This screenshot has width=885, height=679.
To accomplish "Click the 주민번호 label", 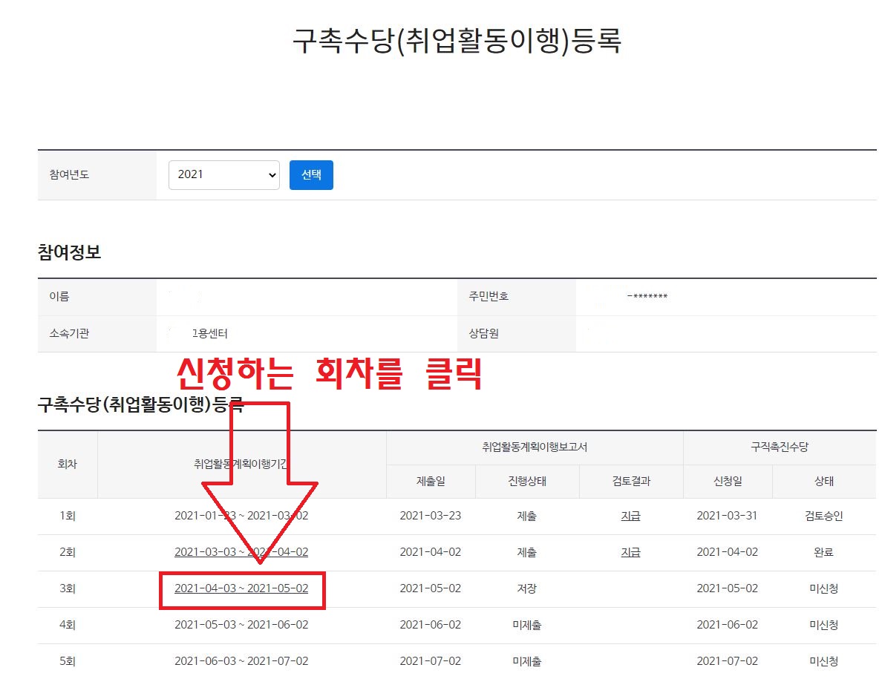I will pos(489,296).
